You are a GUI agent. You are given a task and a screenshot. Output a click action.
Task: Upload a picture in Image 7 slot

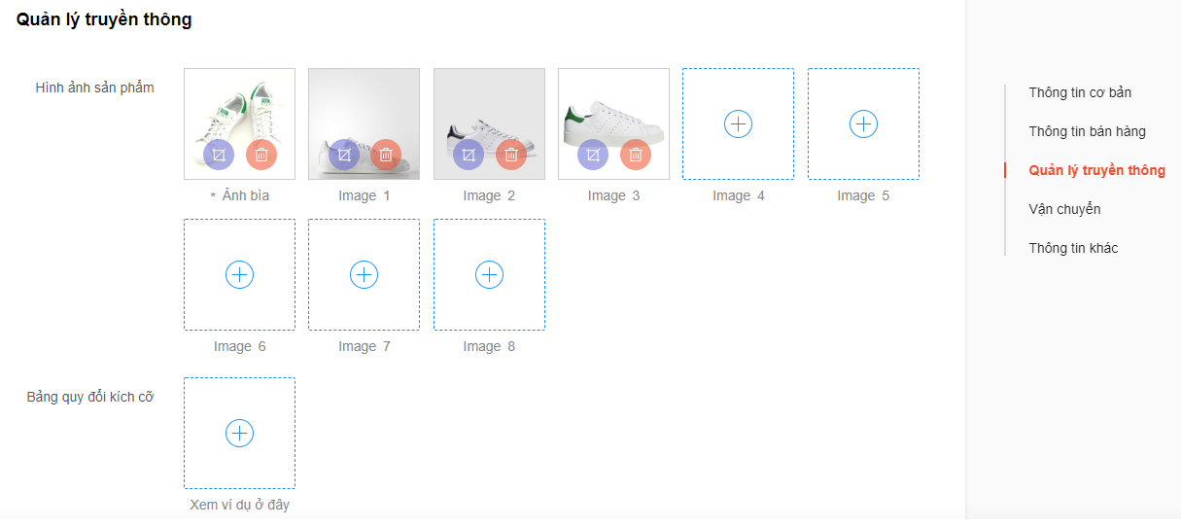(364, 275)
